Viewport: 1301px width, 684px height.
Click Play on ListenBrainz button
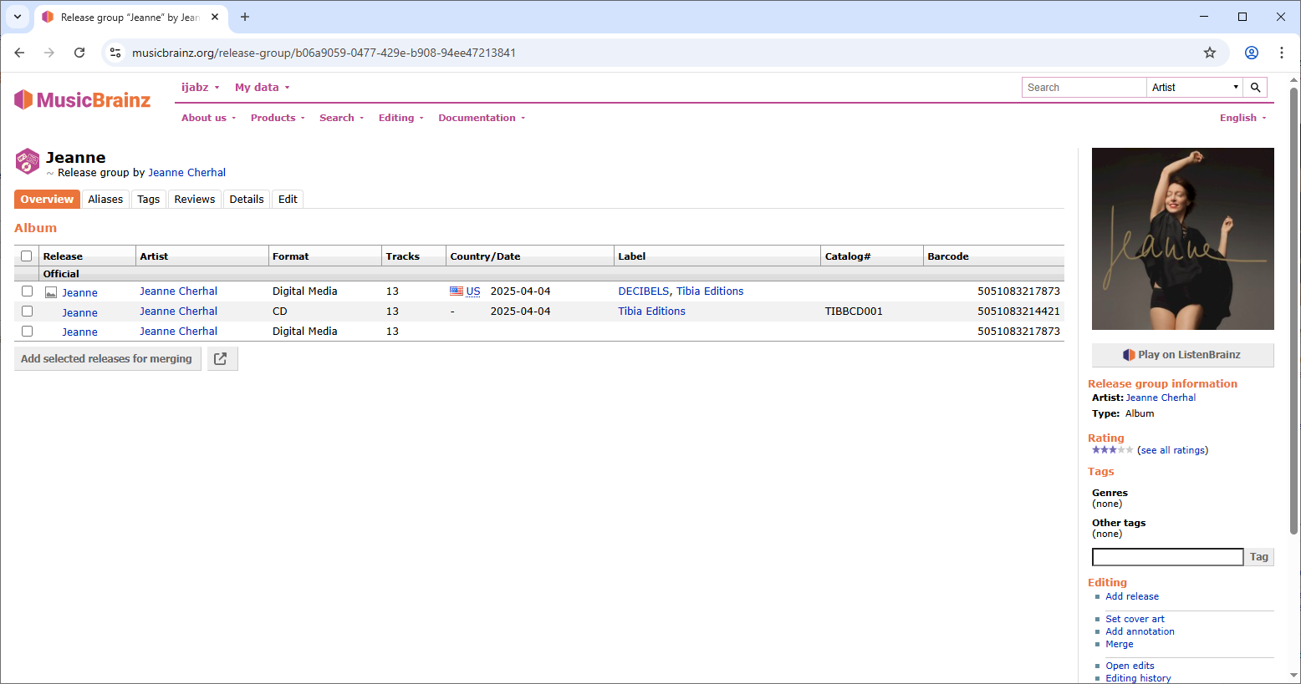click(1182, 355)
